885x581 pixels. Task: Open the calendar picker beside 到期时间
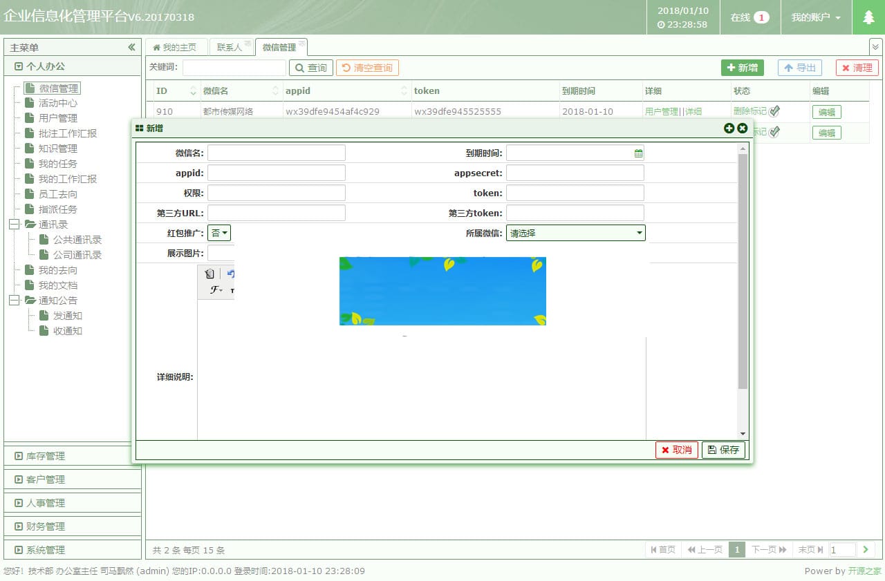tap(637, 152)
